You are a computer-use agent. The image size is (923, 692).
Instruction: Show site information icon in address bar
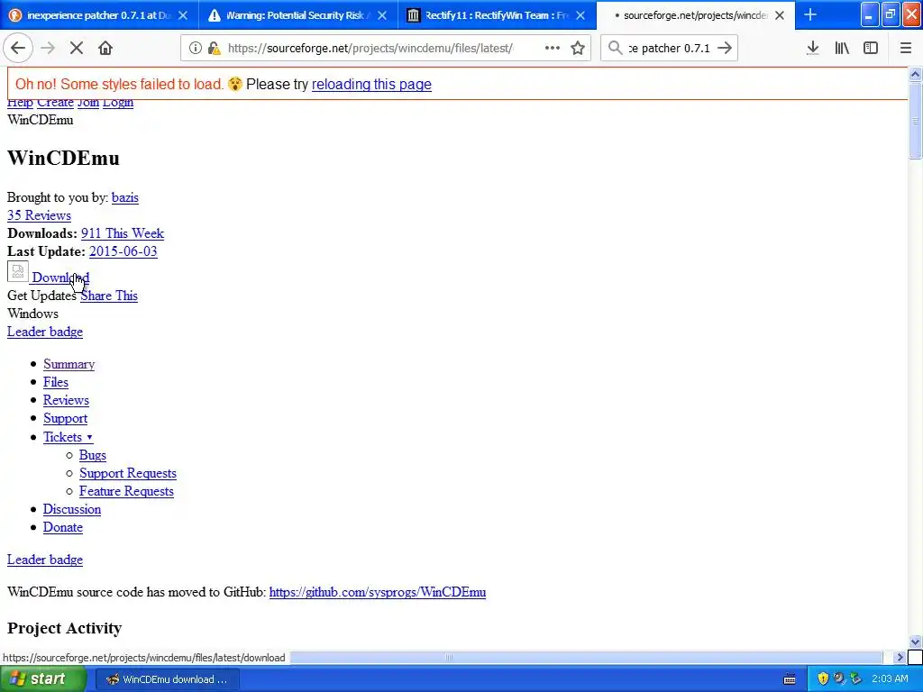pyautogui.click(x=195, y=49)
